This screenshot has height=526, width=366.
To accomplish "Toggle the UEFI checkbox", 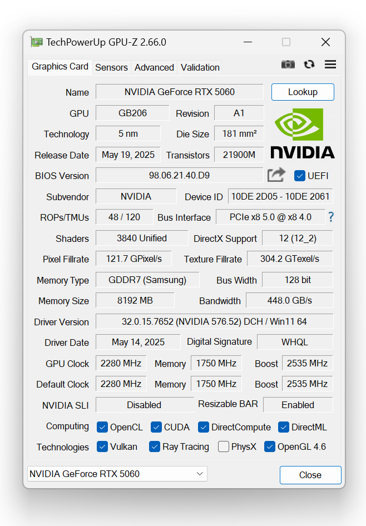I will coord(300,176).
